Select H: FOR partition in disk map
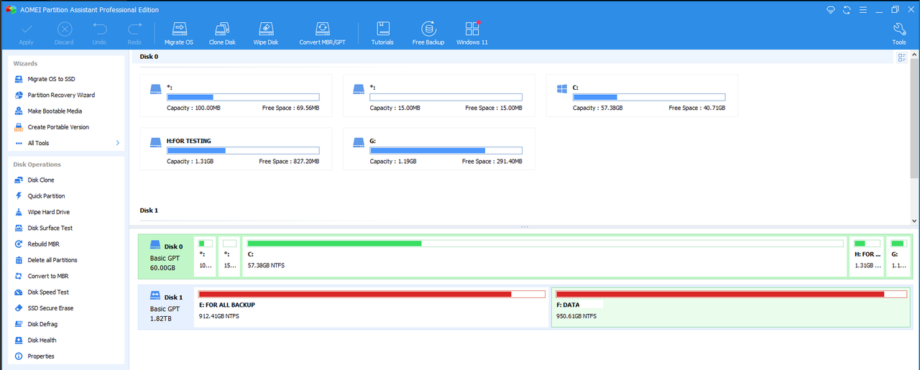The width and height of the screenshot is (920, 370). (866, 256)
